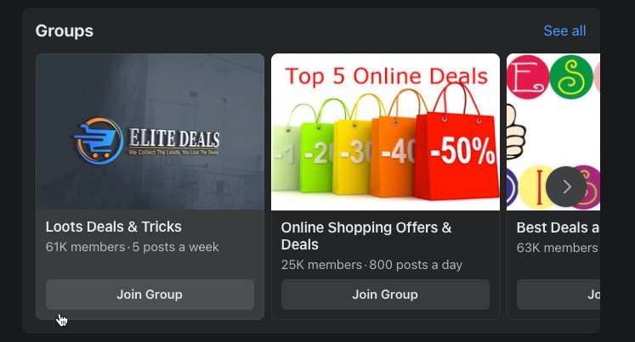Open Online Shopping Offers & Deals title
This screenshot has height=342, width=635.
click(x=366, y=236)
